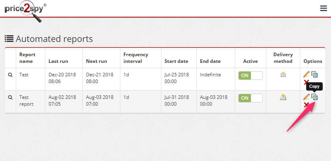Copy the Test report using copy icon

coord(314,97)
